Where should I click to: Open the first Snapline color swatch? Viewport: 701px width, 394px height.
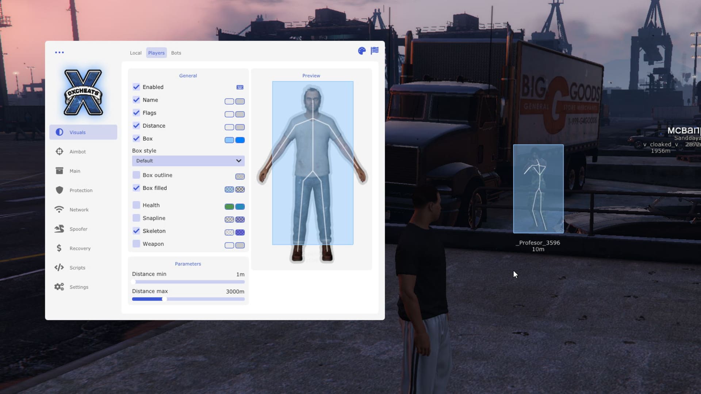coord(229,219)
